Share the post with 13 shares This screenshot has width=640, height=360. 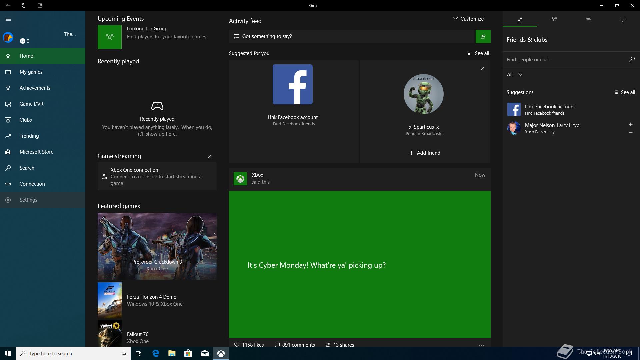tap(340, 345)
